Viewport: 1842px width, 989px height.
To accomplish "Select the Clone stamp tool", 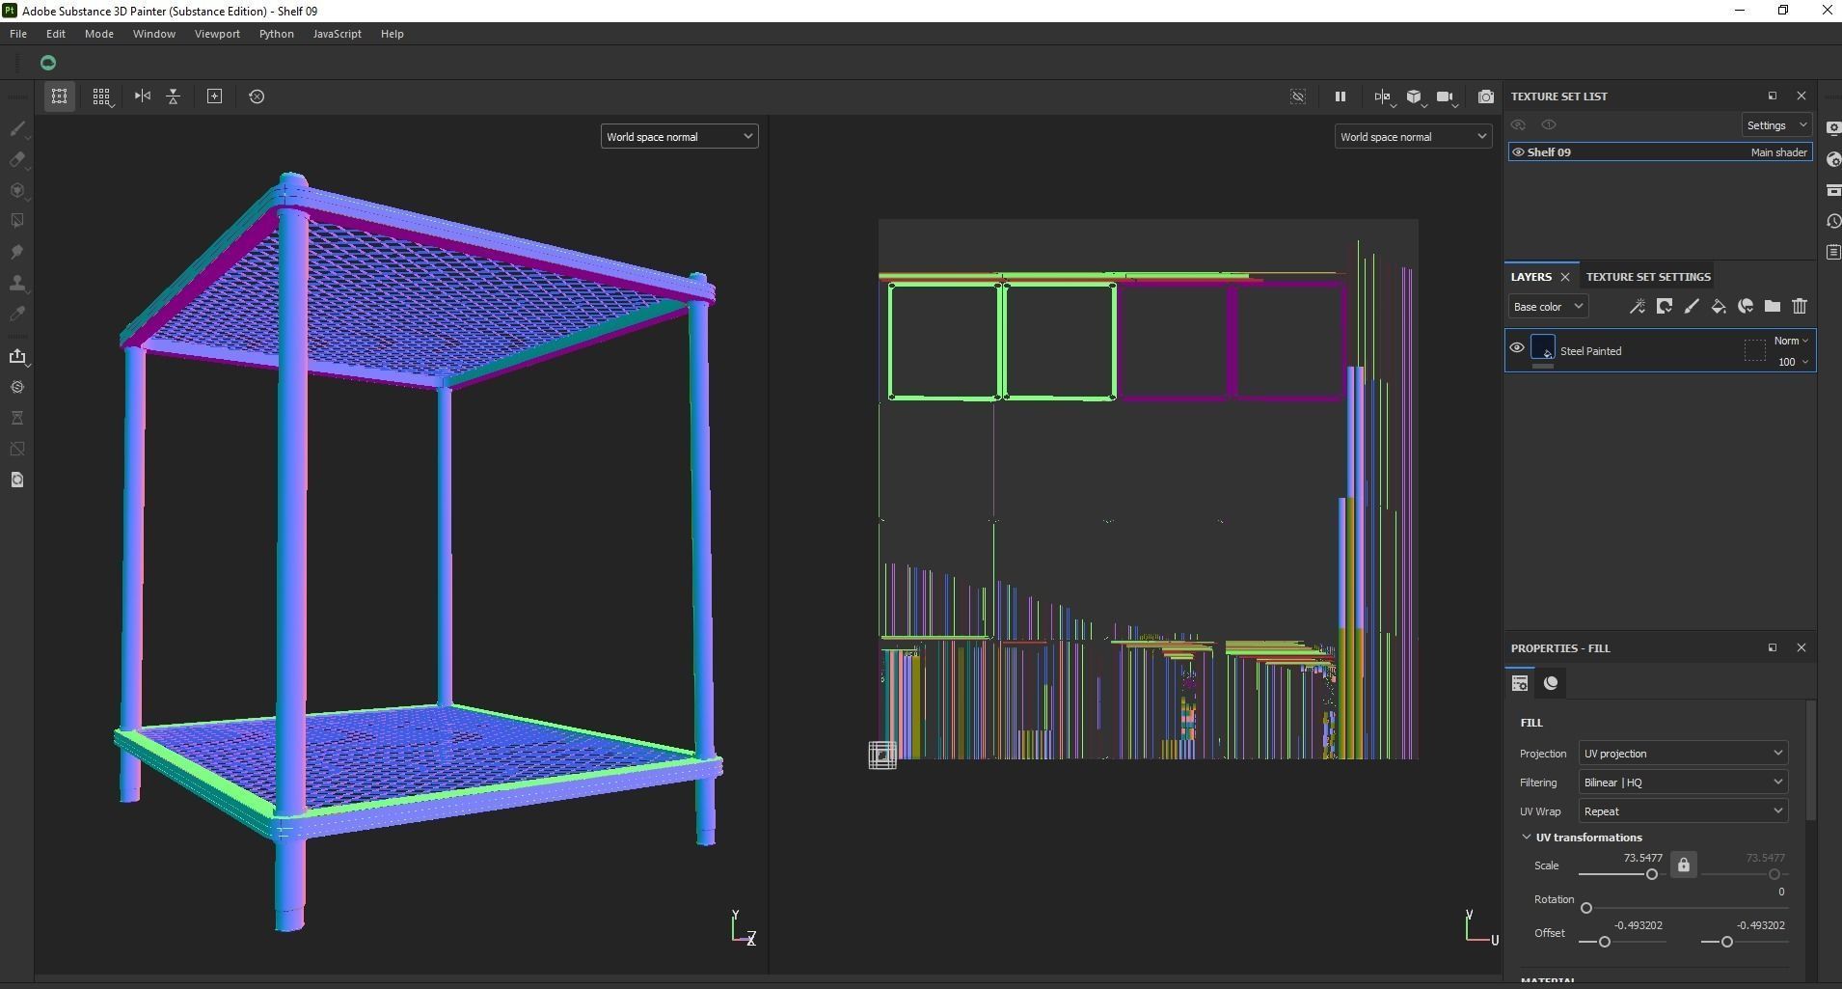I will [17, 283].
